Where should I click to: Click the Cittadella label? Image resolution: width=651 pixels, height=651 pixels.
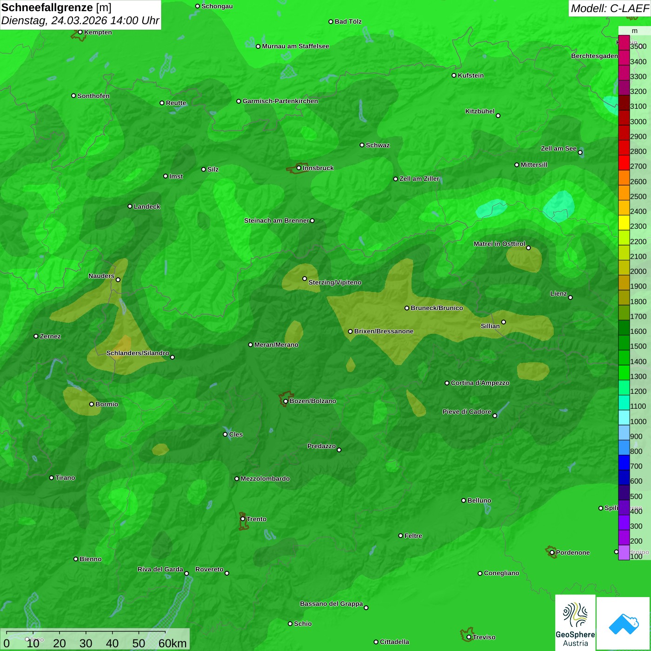(x=395, y=642)
